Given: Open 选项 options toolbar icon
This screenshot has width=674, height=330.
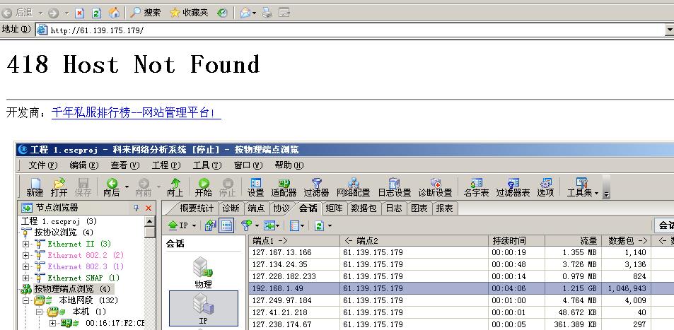Looking at the screenshot, I should [545, 188].
